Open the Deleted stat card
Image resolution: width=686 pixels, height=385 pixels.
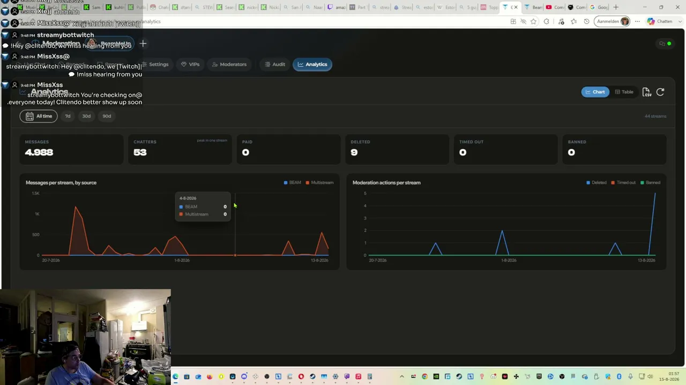pos(397,149)
